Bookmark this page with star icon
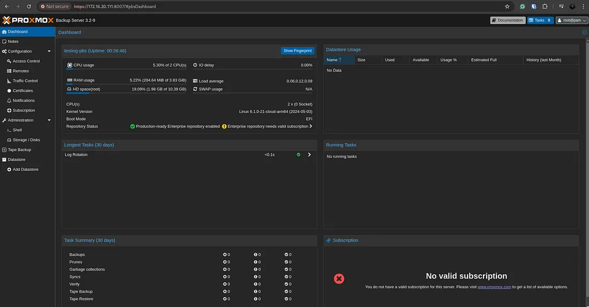Viewport: 589px width, 307px height. pyautogui.click(x=507, y=6)
